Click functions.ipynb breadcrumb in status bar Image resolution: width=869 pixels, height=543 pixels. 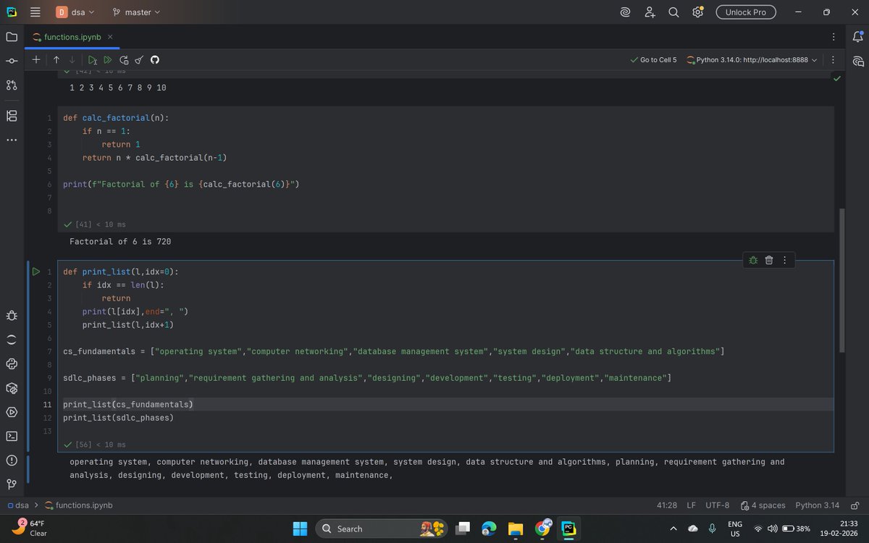click(x=78, y=505)
